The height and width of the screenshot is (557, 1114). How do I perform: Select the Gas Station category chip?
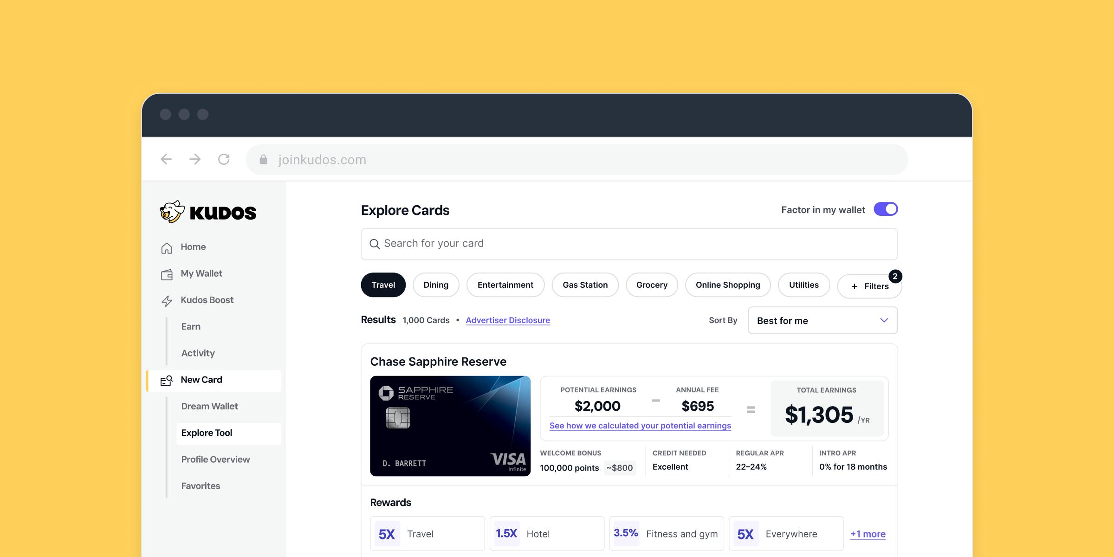click(x=585, y=285)
